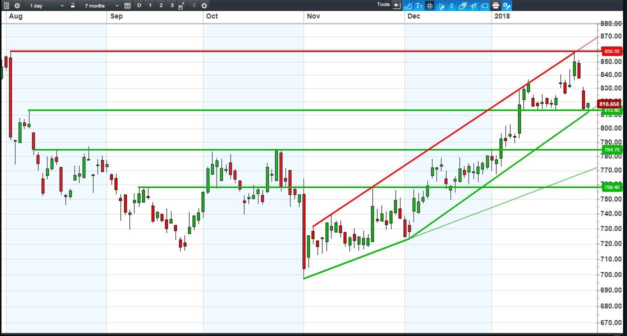Open the list panel icon in the toolbar
Image resolution: width=627 pixels, height=336 pixels.
(x=6, y=5)
